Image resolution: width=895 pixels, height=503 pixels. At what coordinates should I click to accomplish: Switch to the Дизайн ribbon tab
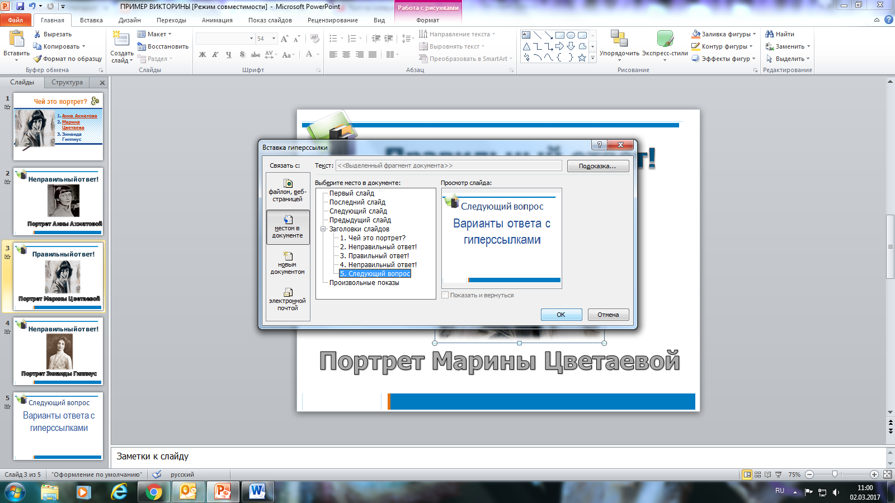pyautogui.click(x=130, y=20)
